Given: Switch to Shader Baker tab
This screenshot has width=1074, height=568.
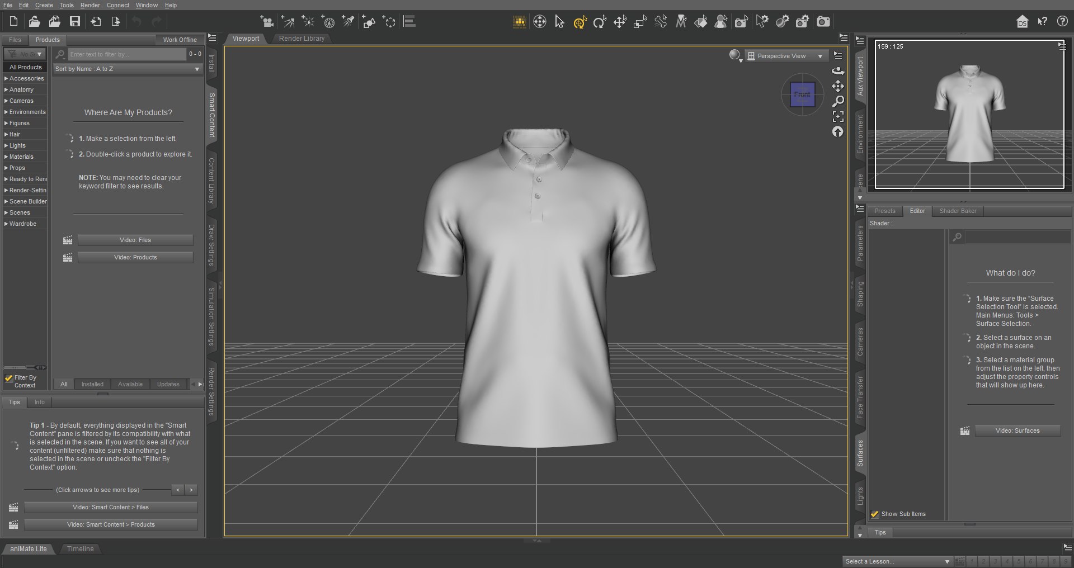Looking at the screenshot, I should click(x=958, y=211).
